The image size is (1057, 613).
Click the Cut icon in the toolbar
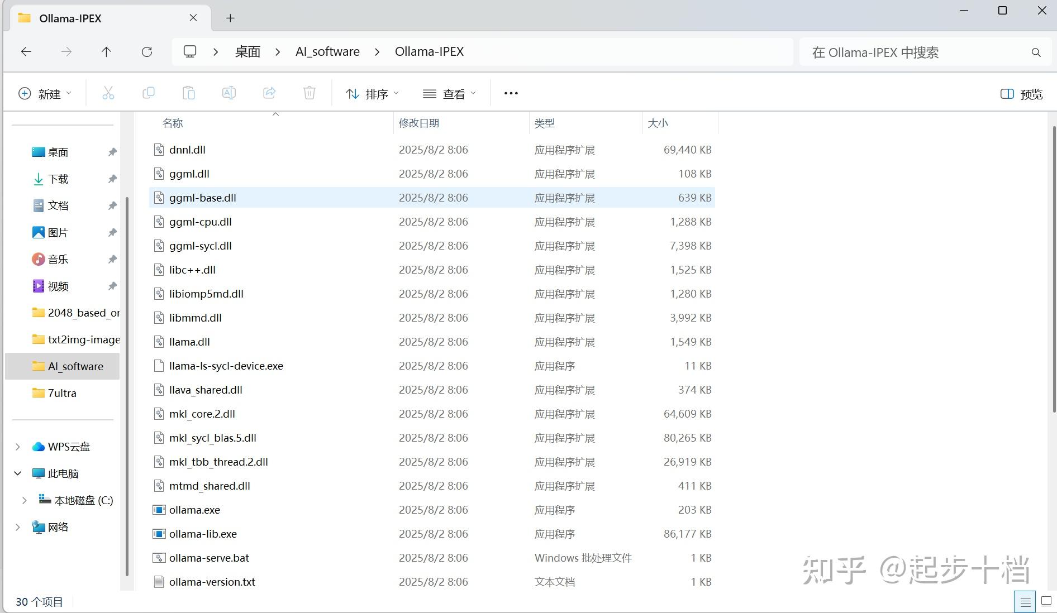coord(108,93)
